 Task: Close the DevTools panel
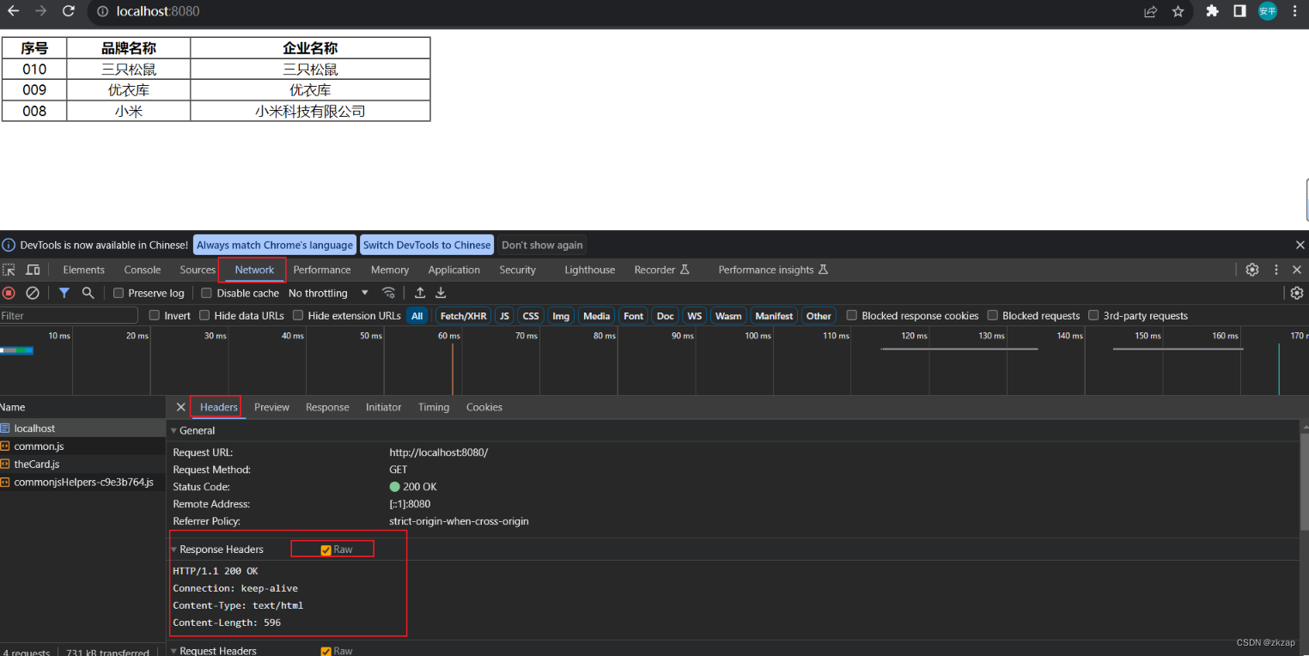(1297, 270)
